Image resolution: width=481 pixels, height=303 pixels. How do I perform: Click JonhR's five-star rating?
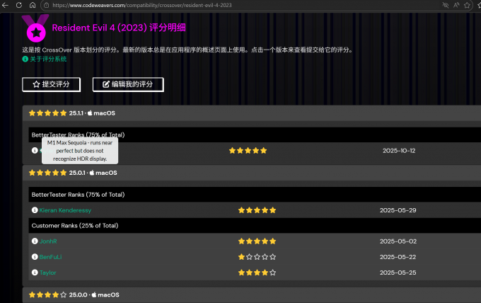pyautogui.click(x=257, y=241)
